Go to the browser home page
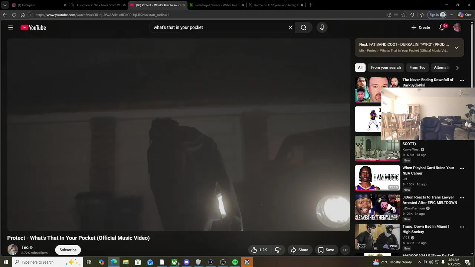The width and height of the screenshot is (475, 267). tap(23, 15)
